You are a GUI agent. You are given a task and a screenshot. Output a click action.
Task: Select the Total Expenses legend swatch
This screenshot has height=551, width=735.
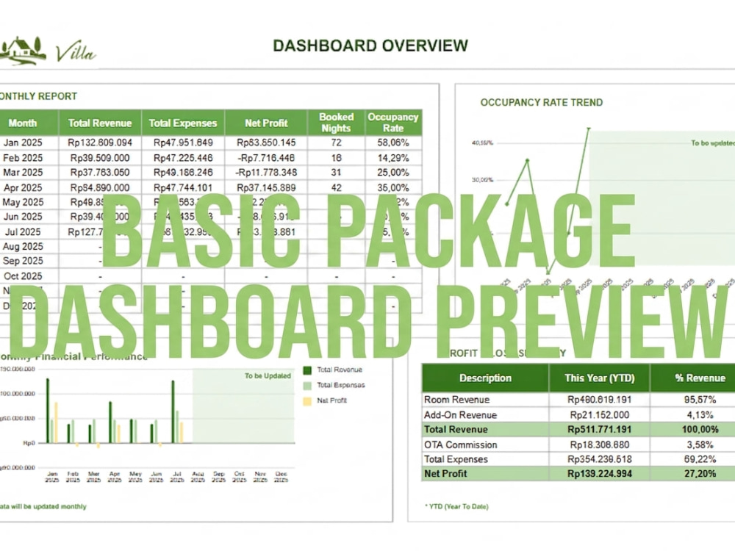pyautogui.click(x=307, y=386)
